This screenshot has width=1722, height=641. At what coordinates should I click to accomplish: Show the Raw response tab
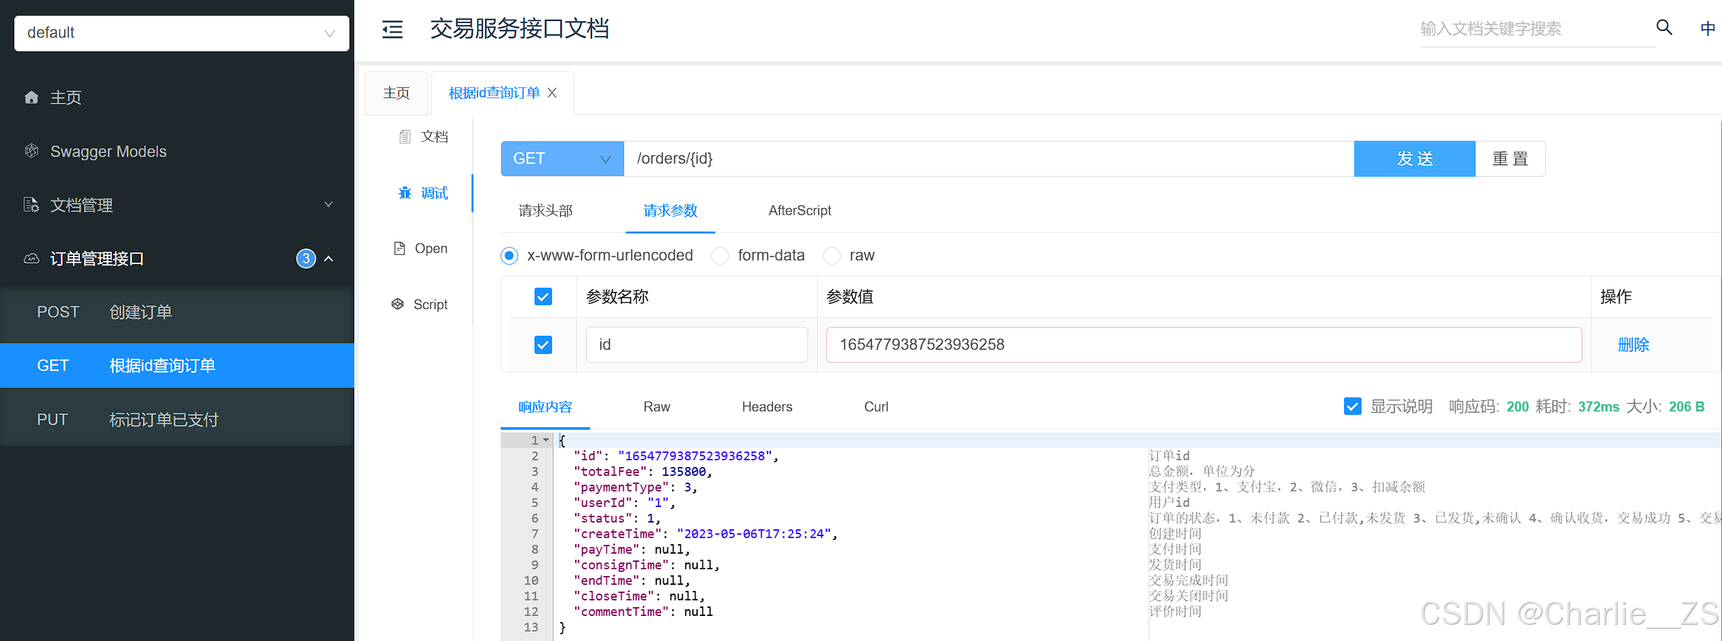click(656, 406)
